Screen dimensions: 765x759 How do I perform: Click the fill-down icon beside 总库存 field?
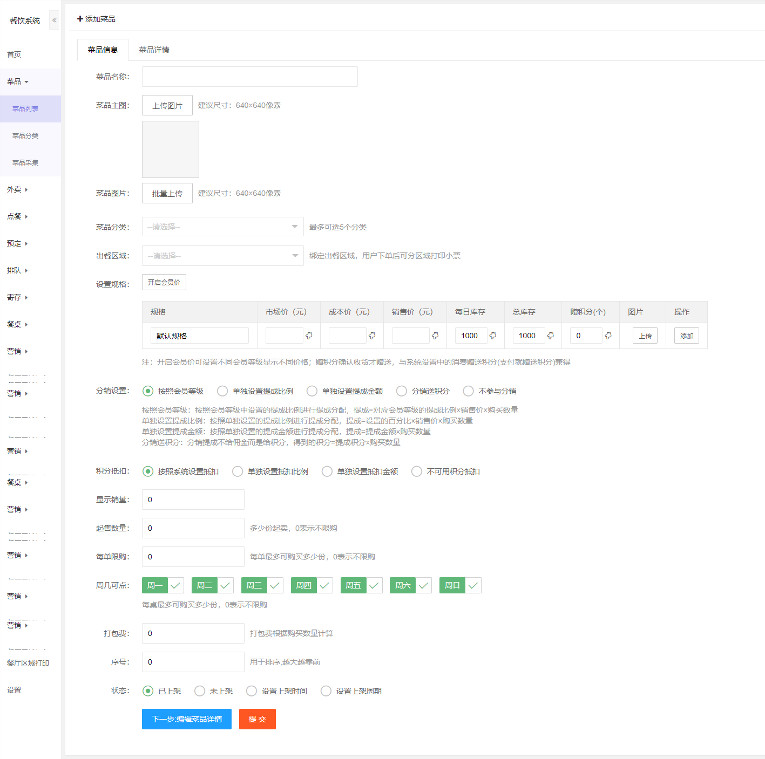coord(551,336)
